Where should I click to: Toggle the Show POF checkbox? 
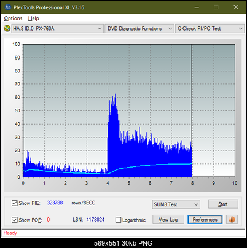tap(15, 220)
